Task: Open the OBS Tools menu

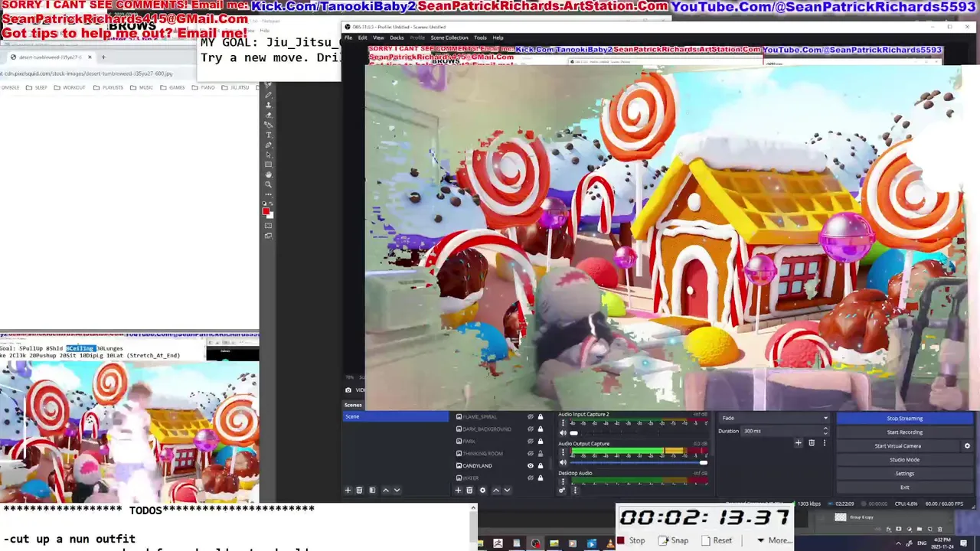Action: (480, 37)
